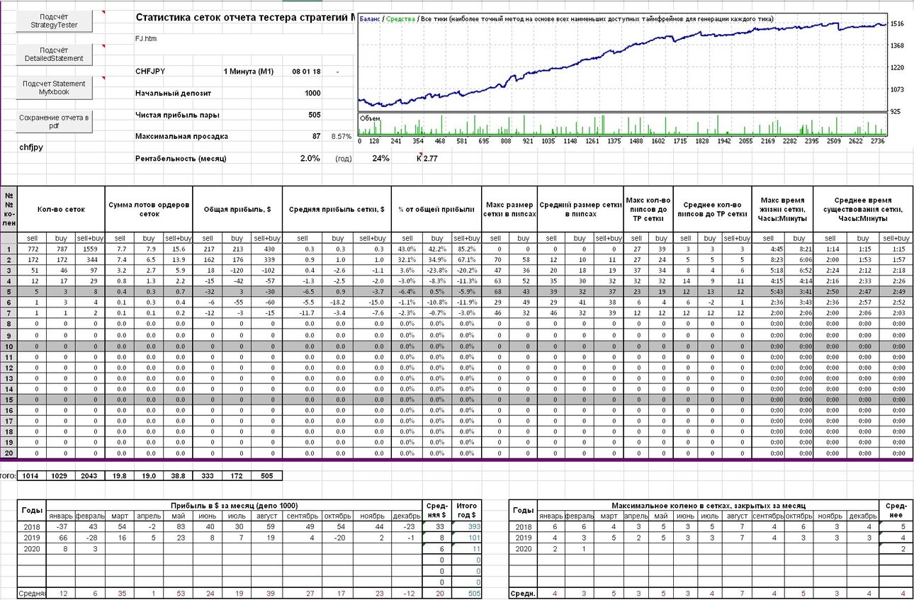This screenshot has height=600, width=914.
Task: Select the Кол-во сеток column header
Action: coord(61,210)
